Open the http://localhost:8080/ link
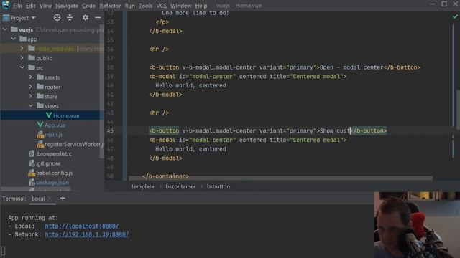This screenshot has height=258, width=460. [x=82, y=226]
